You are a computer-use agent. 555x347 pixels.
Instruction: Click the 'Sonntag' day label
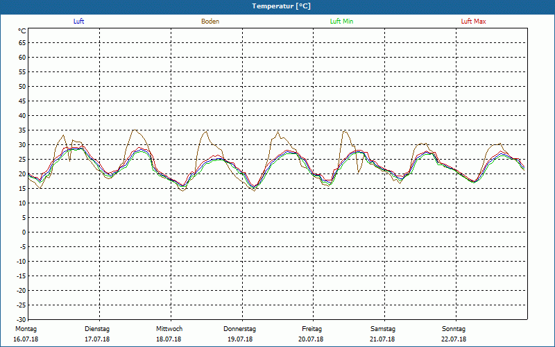click(x=454, y=329)
